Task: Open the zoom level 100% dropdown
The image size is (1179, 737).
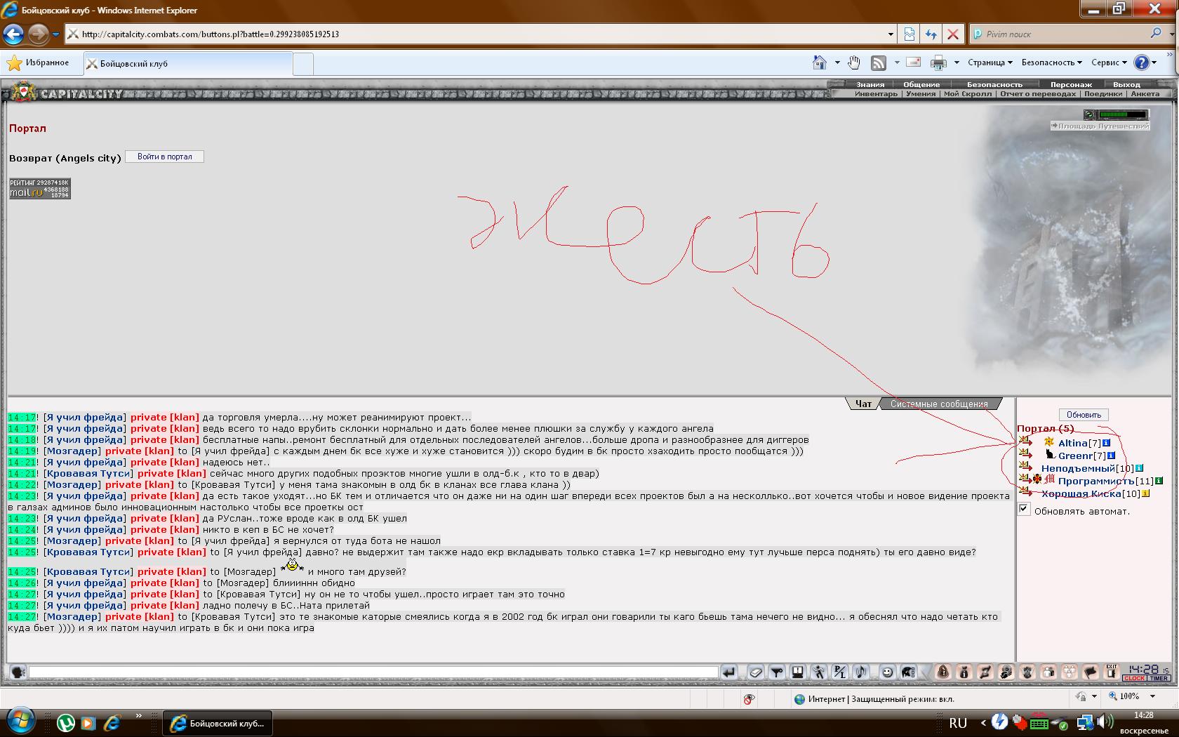Action: [1152, 696]
